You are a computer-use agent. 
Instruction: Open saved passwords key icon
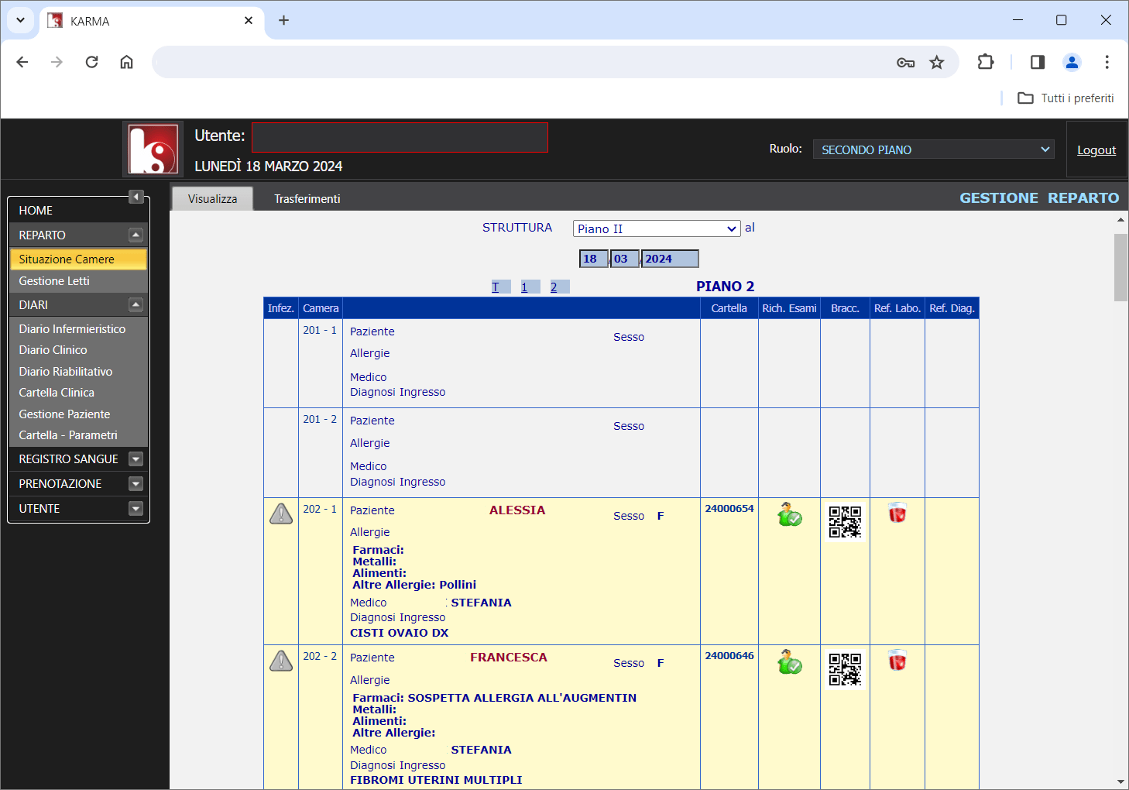coord(905,63)
